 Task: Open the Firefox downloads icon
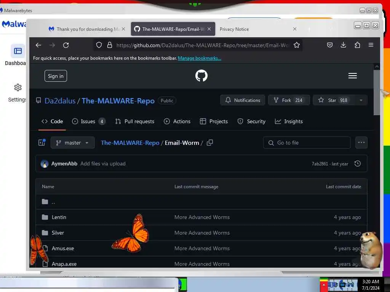click(344, 45)
